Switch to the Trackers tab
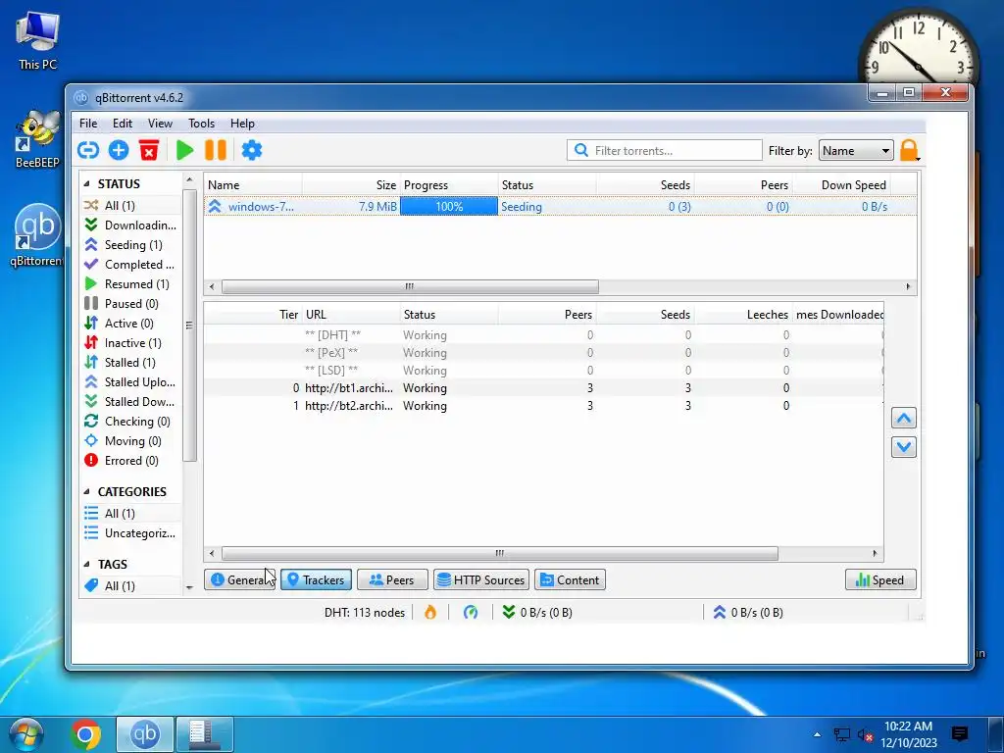The image size is (1004, 753). coord(316,580)
